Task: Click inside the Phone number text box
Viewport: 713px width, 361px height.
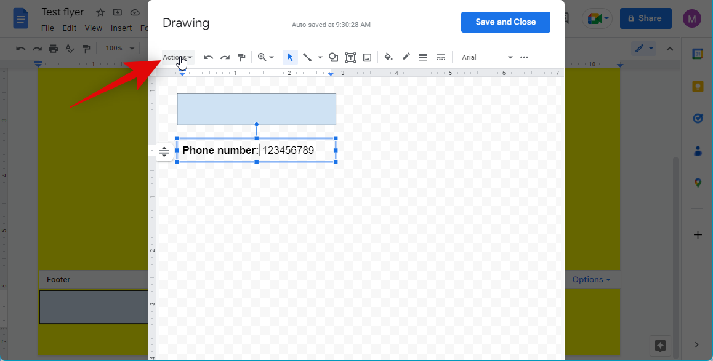Action: coord(289,151)
